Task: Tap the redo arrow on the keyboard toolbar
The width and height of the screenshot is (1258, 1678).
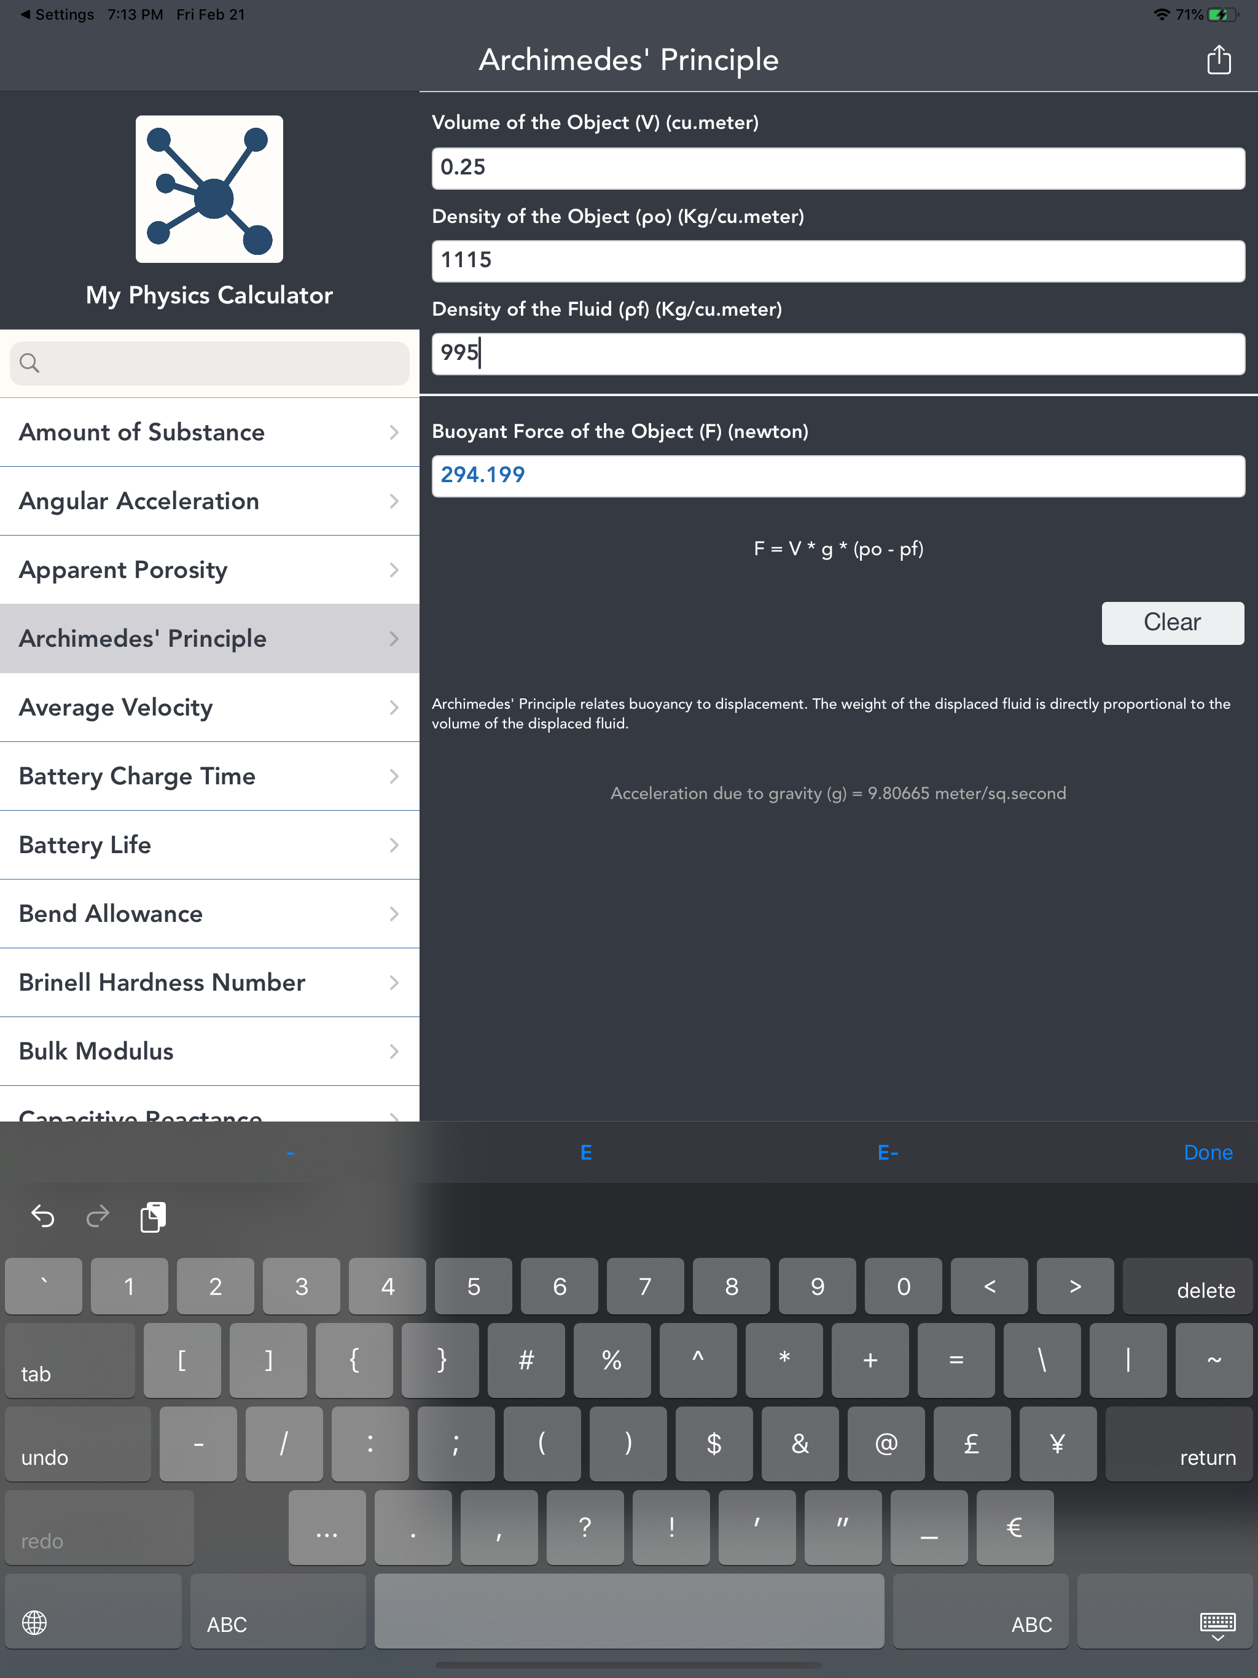Action: 97,1217
